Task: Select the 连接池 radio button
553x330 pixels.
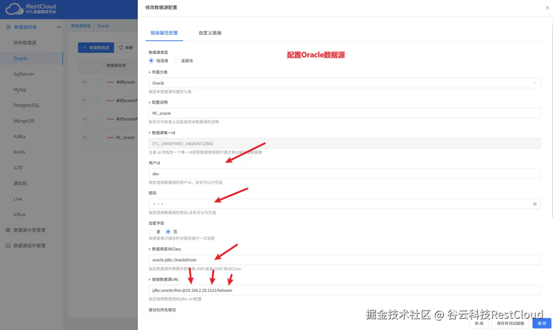Action: (176, 61)
